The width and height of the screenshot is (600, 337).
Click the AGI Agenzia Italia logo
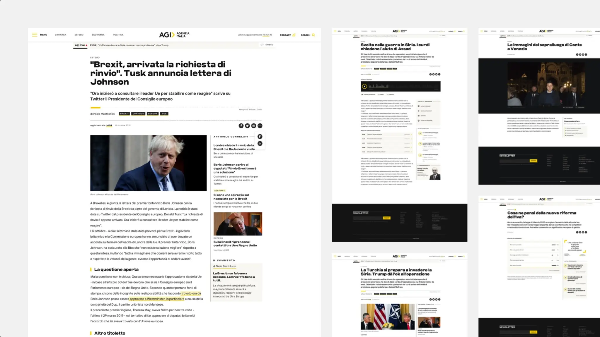pos(174,35)
